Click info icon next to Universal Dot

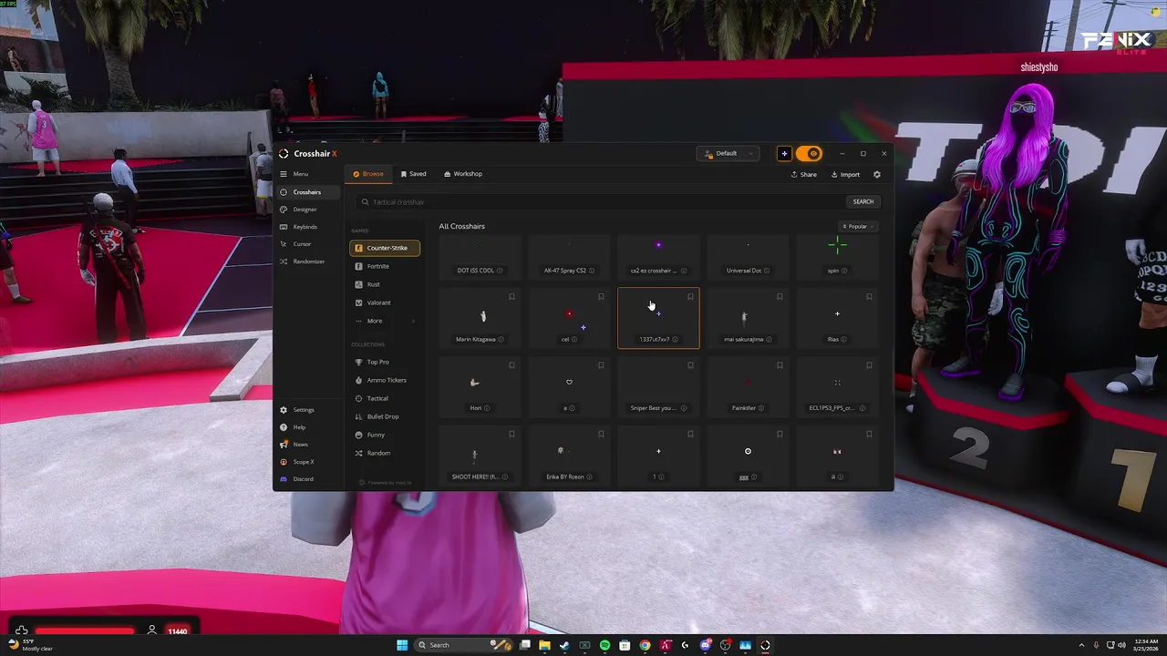(767, 271)
